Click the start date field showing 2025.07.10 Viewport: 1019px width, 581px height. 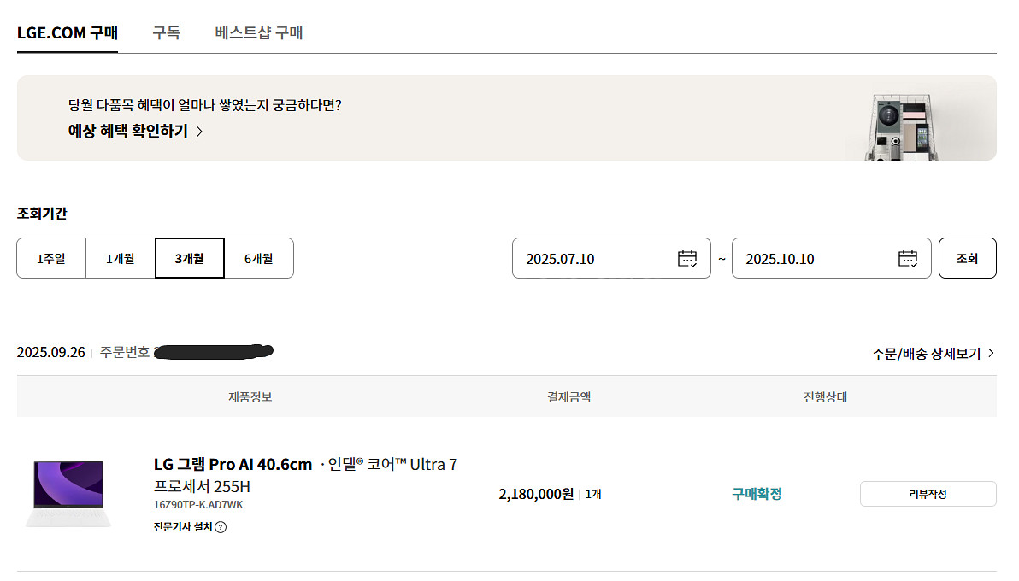(x=590, y=259)
